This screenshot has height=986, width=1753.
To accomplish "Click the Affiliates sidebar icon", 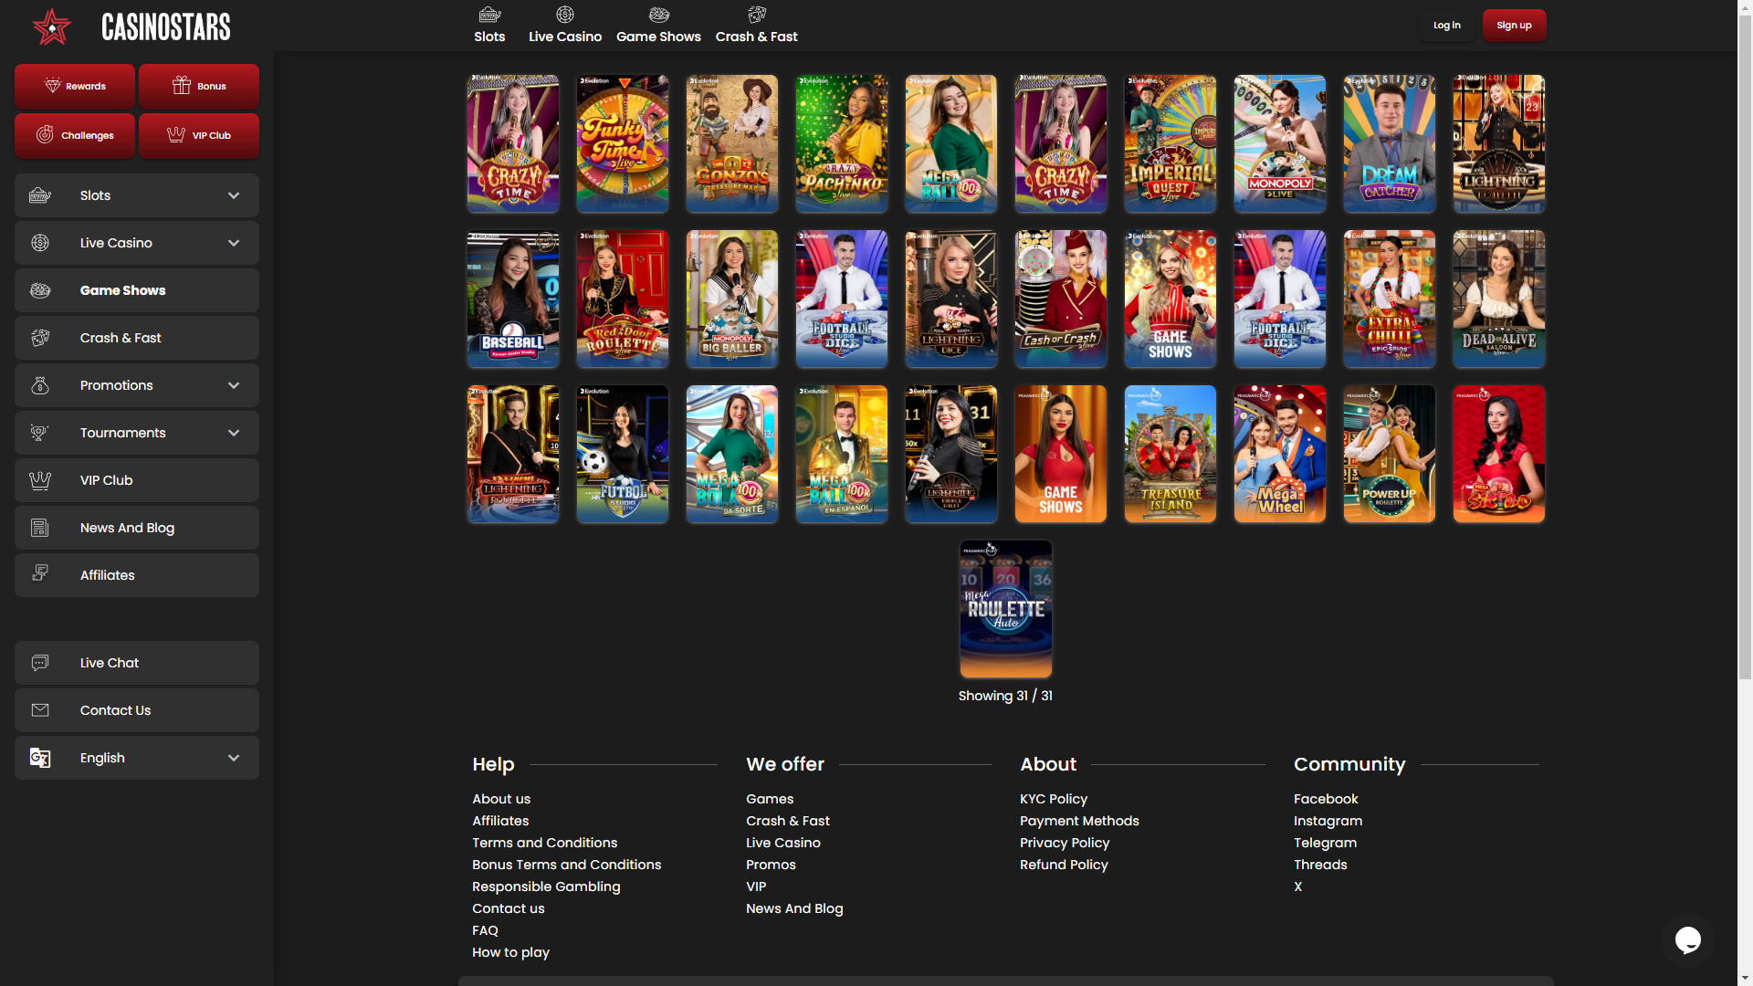I will 40,574.
